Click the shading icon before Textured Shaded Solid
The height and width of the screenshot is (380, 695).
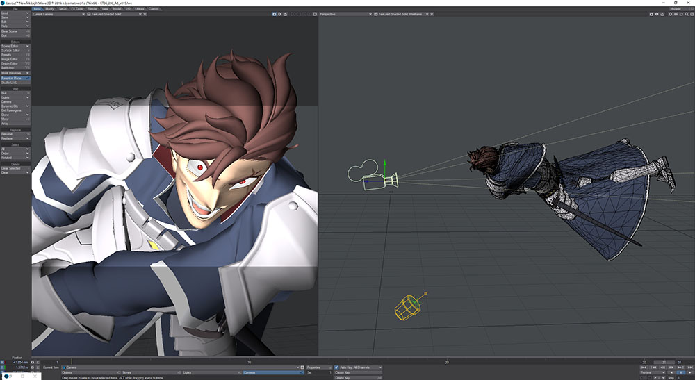[89, 14]
